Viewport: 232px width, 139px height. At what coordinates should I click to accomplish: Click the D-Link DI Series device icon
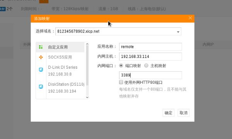pyautogui.click(x=41, y=69)
